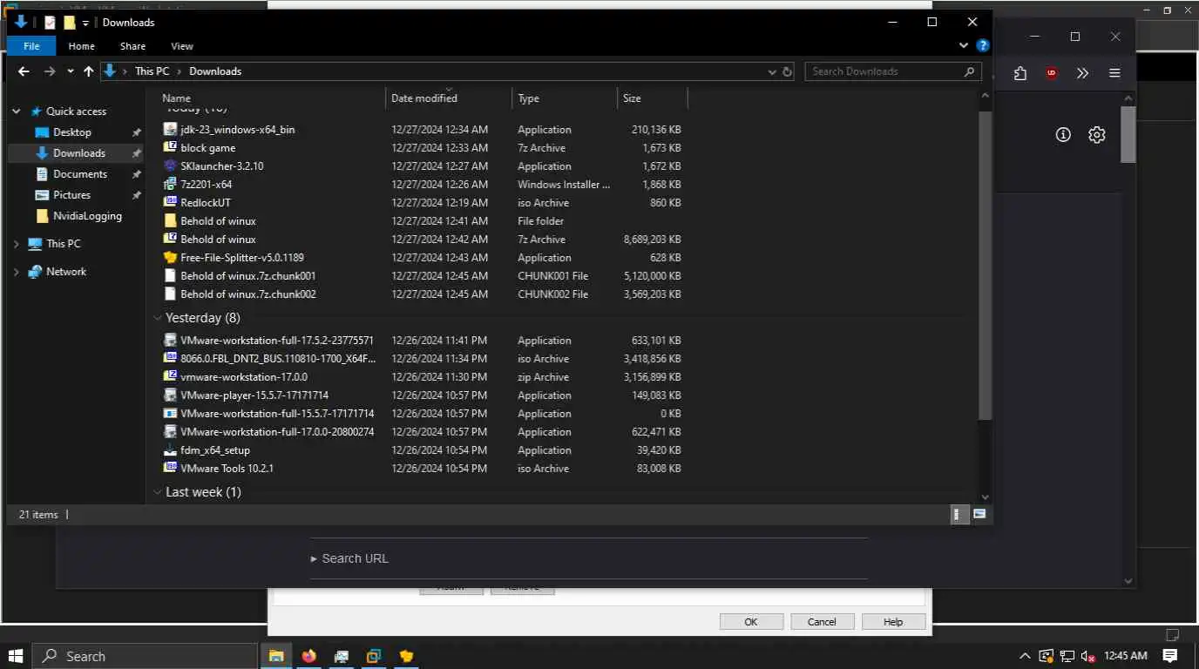Click the uBlock Origin toolbar icon

coord(1052,73)
